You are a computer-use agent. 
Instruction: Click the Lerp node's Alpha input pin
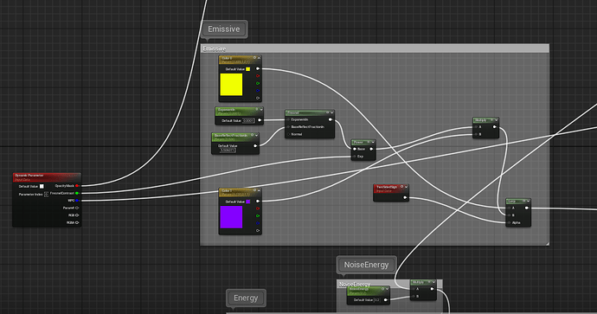pyautogui.click(x=509, y=222)
